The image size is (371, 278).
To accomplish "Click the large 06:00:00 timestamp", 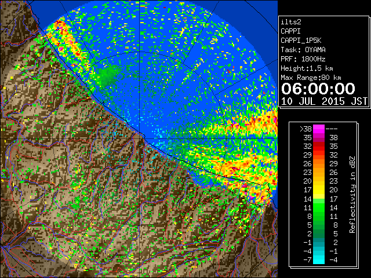I will [318, 89].
